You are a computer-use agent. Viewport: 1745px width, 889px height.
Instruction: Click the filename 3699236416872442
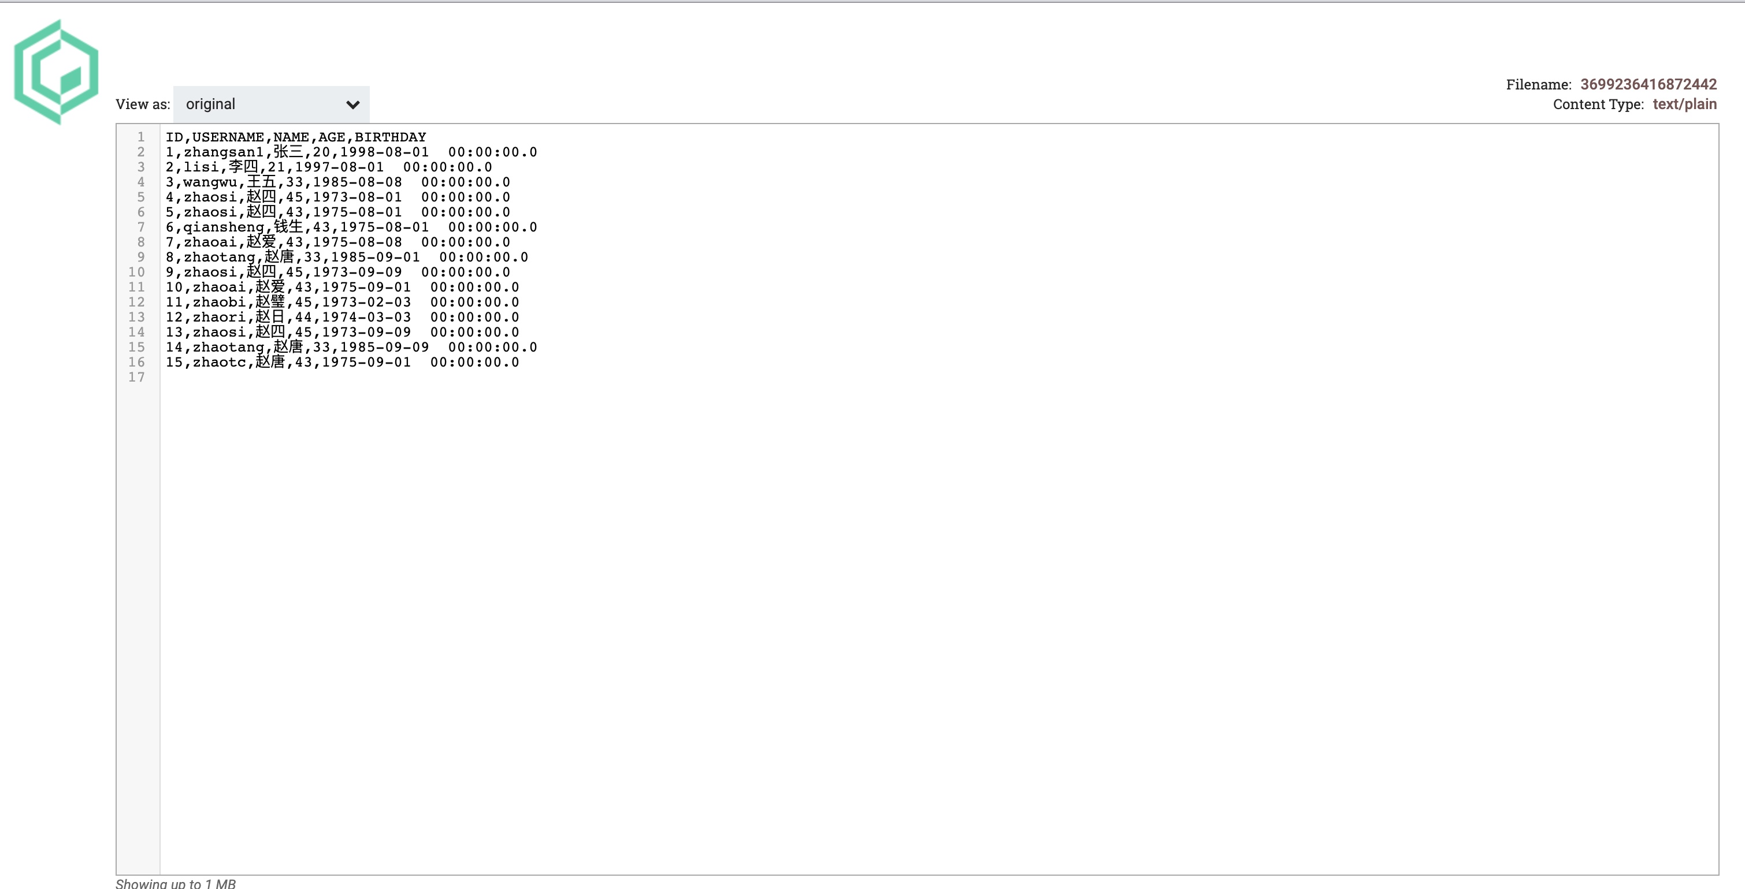(x=1648, y=84)
